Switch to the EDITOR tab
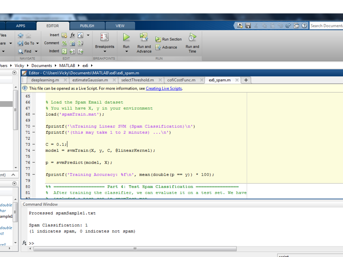Image resolution: width=343 pixels, height=257 pixels. pyautogui.click(x=53, y=26)
